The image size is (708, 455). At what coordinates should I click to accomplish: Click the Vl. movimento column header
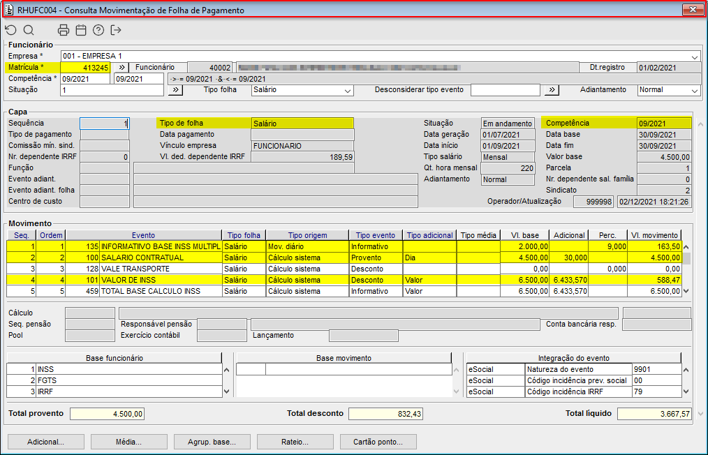654,236
